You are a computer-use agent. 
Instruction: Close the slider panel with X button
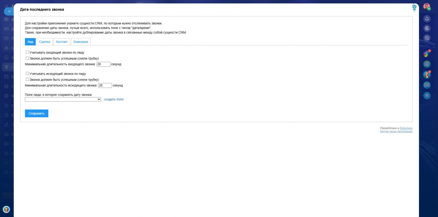tap(9, 11)
